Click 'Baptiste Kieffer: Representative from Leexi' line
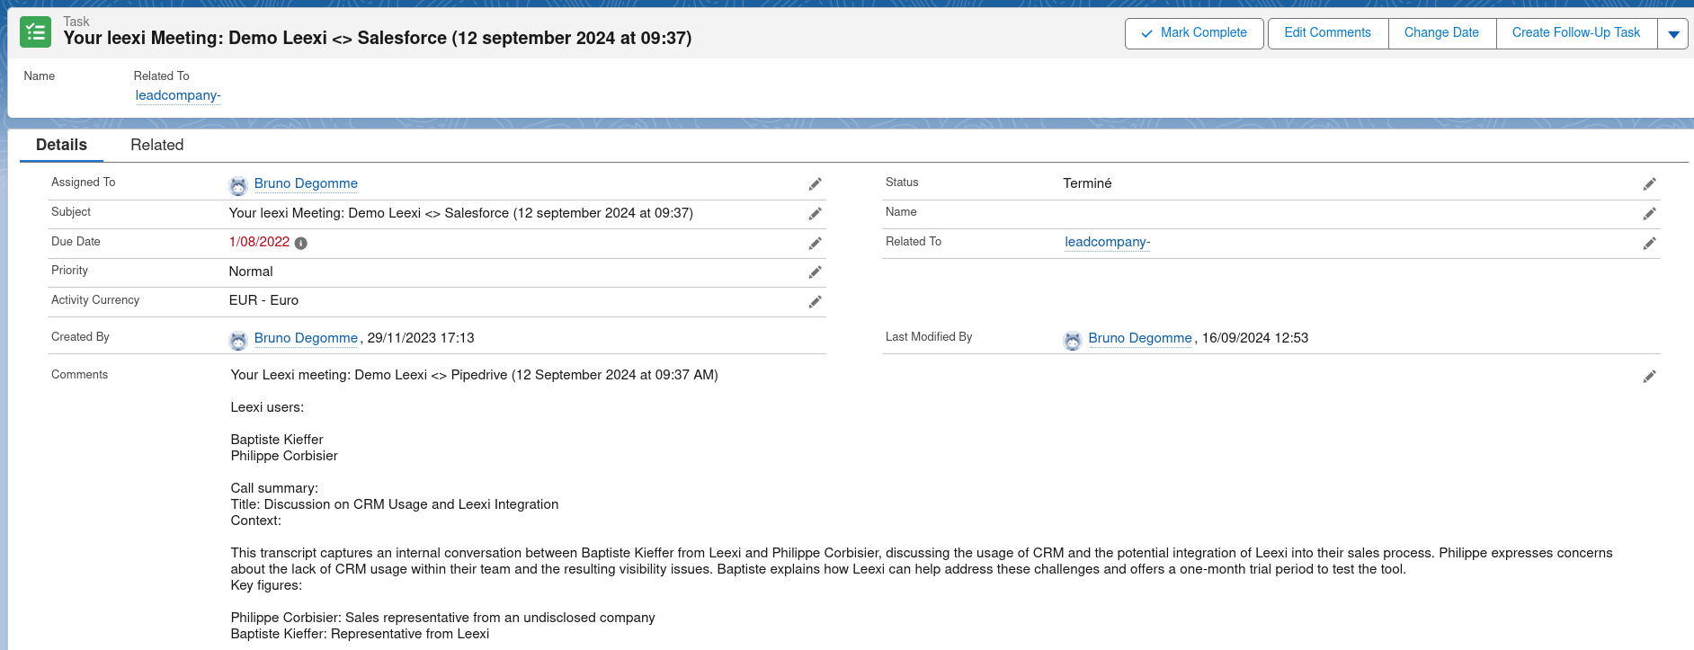This screenshot has height=650, width=1694. pos(360,634)
